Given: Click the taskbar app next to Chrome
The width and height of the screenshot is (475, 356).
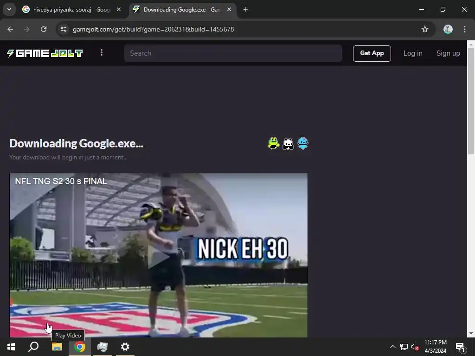Looking at the screenshot, I should (x=103, y=347).
